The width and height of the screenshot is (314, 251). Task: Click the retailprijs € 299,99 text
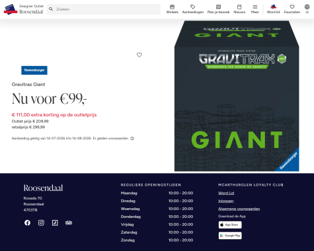tap(28, 127)
